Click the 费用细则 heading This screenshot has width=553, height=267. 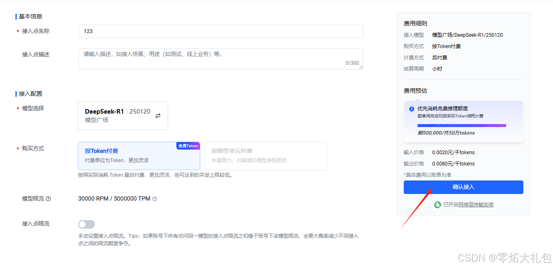click(415, 23)
